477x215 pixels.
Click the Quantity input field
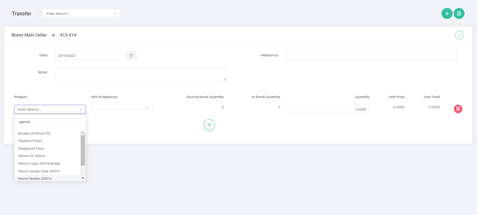coord(327,109)
